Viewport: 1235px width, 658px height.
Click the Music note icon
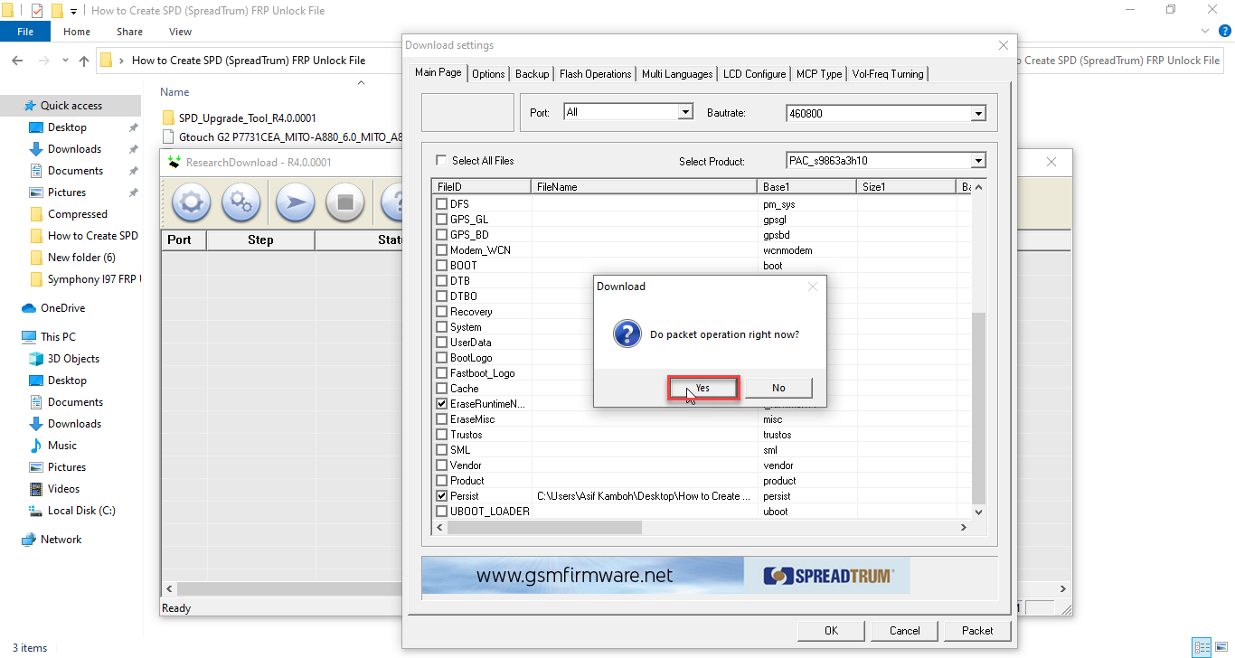[x=36, y=446]
